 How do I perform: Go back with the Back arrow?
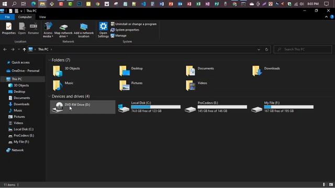click(x=5, y=50)
